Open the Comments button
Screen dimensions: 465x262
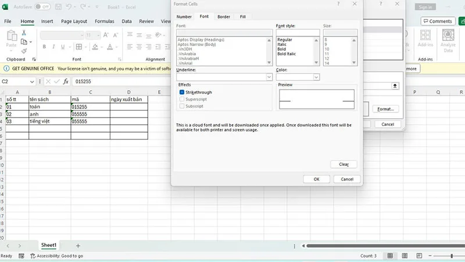pyautogui.click(x=438, y=21)
